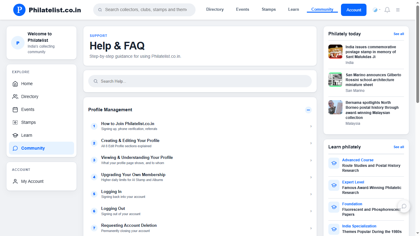This screenshot has width=420, height=236.
Task: Open notifications bell icon
Action: (387, 10)
